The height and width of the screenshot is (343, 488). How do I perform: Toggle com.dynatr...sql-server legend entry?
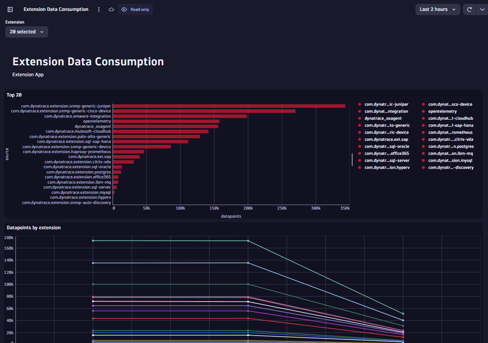[384, 160]
